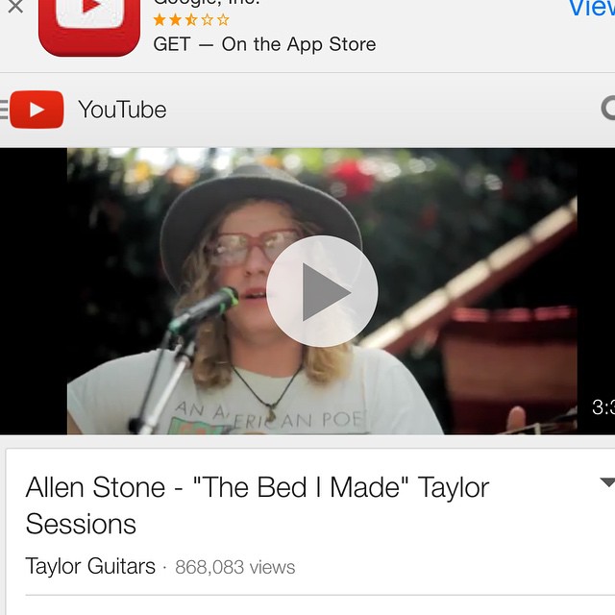Open the Taylor Guitars channel
The height and width of the screenshot is (615, 615).
pos(90,566)
